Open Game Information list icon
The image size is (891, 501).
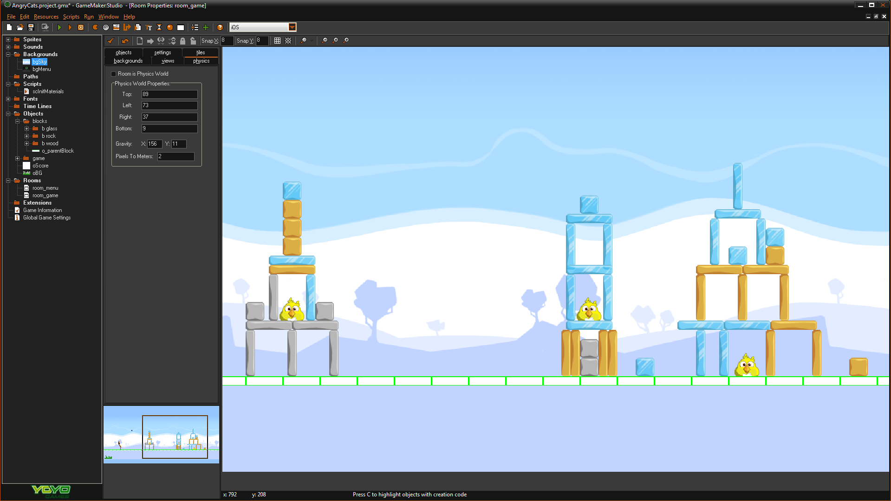coord(195,27)
